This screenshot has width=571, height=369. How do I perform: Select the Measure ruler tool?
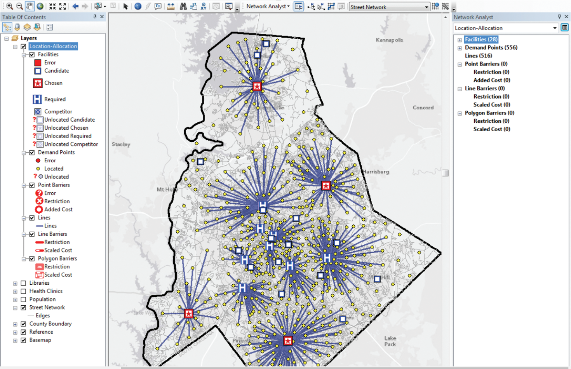171,6
